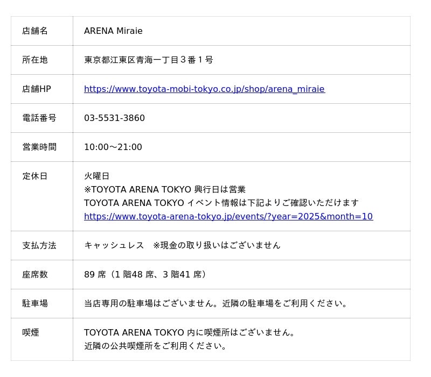Open the ARENA Miraie shop website link

tap(204, 89)
